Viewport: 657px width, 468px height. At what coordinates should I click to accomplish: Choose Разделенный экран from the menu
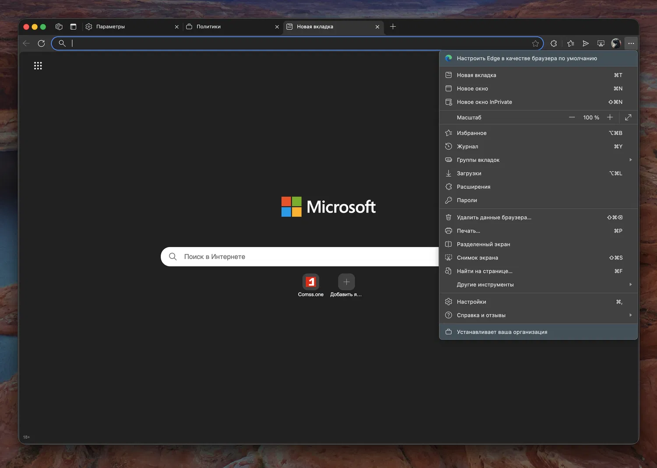pos(538,244)
